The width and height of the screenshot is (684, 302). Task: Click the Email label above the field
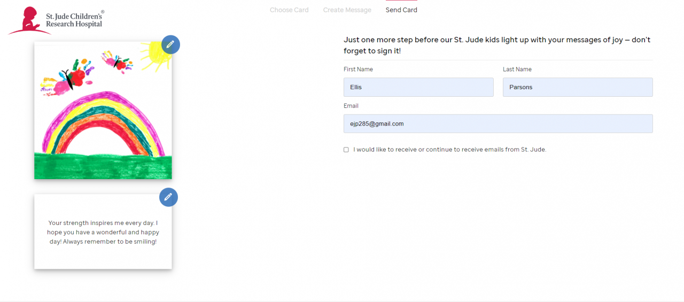click(351, 106)
